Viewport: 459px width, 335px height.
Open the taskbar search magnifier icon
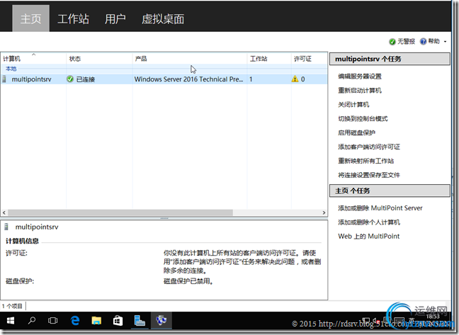32,320
